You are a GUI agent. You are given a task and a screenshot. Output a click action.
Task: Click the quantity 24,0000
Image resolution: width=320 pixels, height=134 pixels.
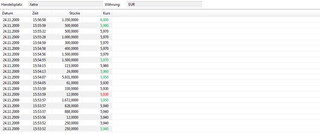point(72,71)
